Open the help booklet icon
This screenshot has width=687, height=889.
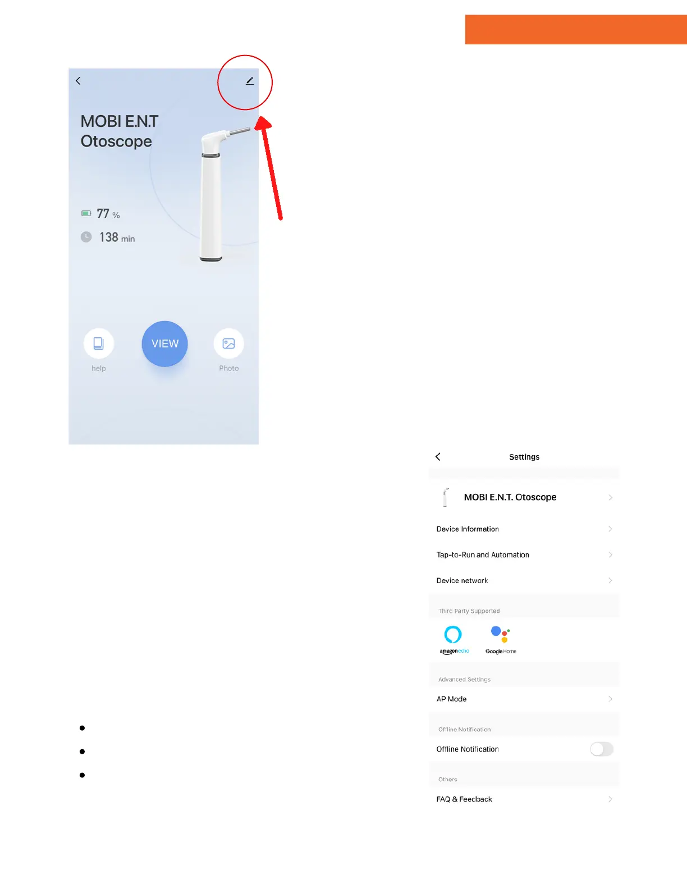click(x=99, y=343)
